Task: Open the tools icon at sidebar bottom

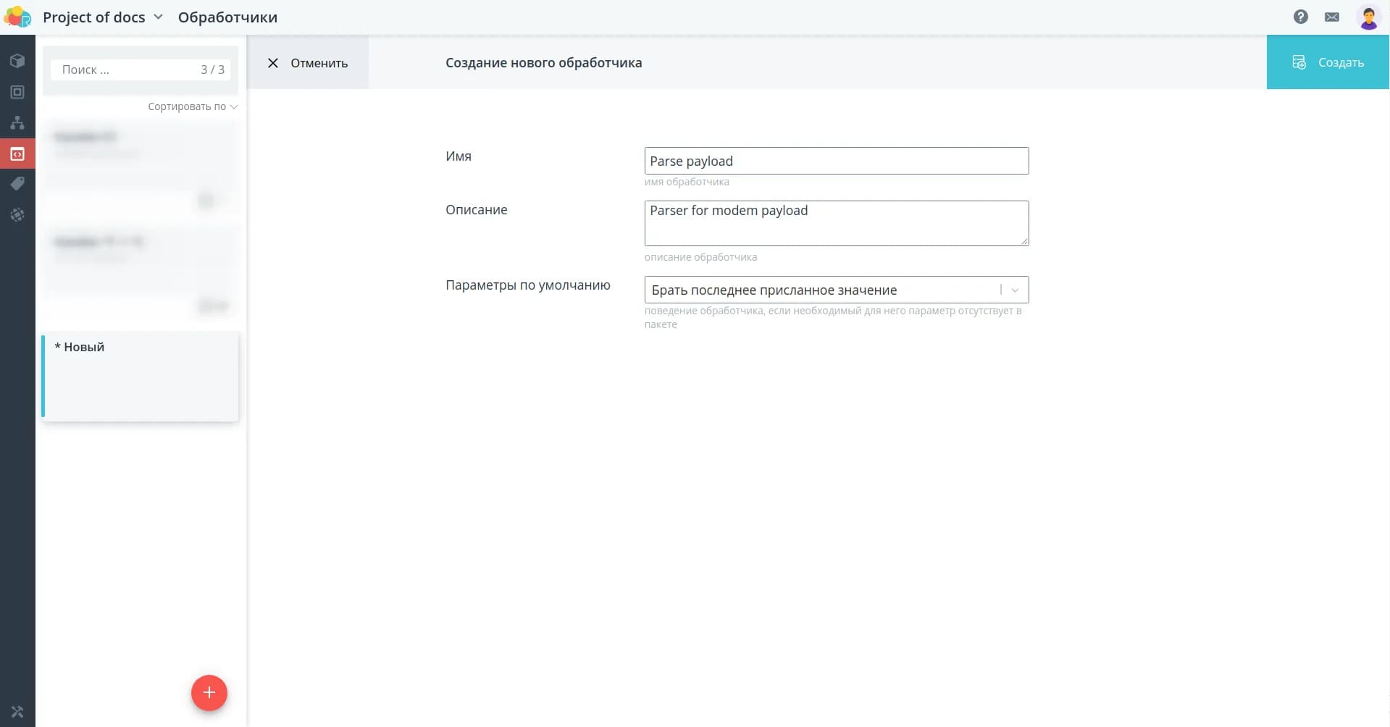Action: tap(17, 712)
